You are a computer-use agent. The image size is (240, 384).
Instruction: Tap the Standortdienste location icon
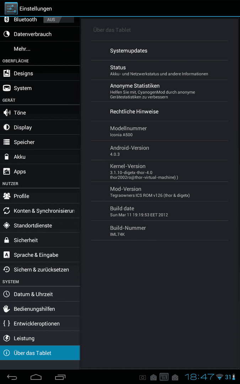point(7,225)
